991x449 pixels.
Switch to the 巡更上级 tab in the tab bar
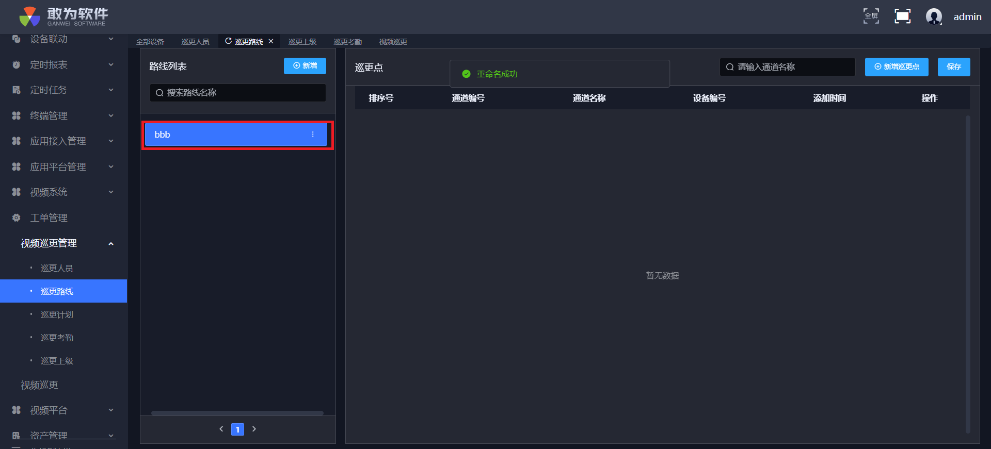[302, 42]
